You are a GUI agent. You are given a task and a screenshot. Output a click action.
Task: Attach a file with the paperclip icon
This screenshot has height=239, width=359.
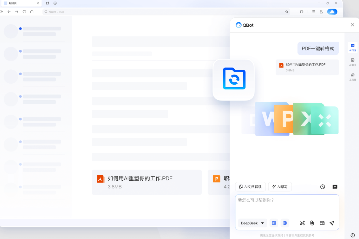point(312,223)
